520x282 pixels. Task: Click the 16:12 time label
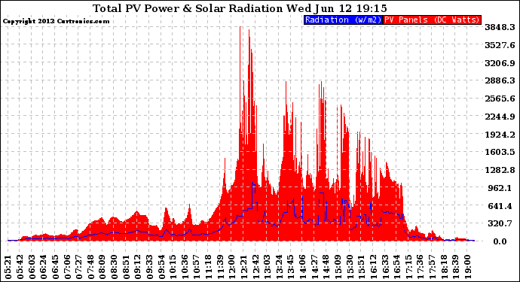(373, 267)
